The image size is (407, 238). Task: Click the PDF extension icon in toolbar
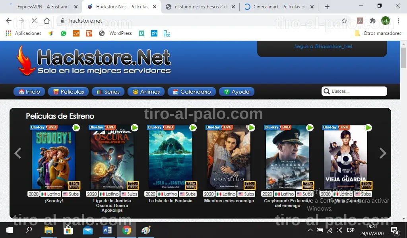pyautogui.click(x=360, y=21)
